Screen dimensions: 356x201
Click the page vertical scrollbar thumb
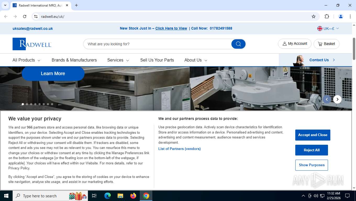point(354,49)
